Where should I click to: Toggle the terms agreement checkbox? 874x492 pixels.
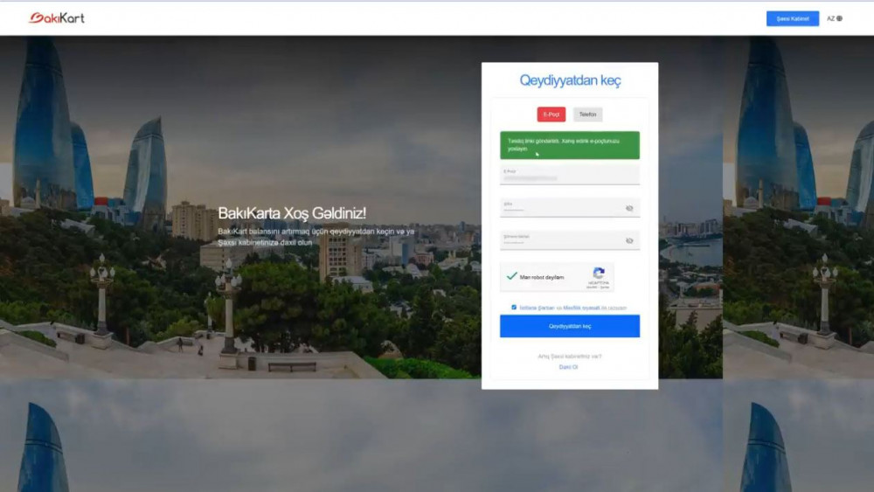514,308
